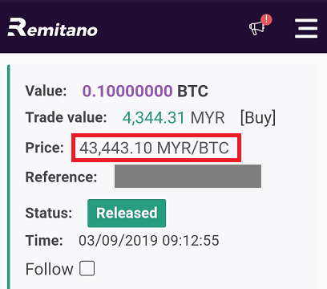Click the red alert badge on megaphone
The width and height of the screenshot is (327, 289).
tap(266, 20)
